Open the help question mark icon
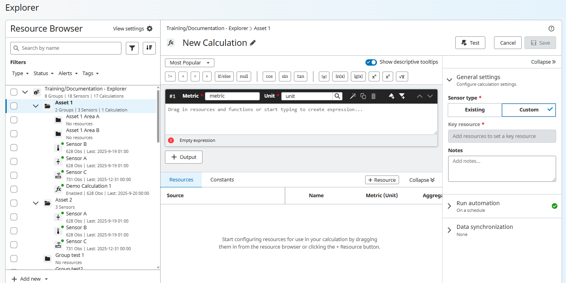This screenshot has width=566, height=283. (x=551, y=28)
